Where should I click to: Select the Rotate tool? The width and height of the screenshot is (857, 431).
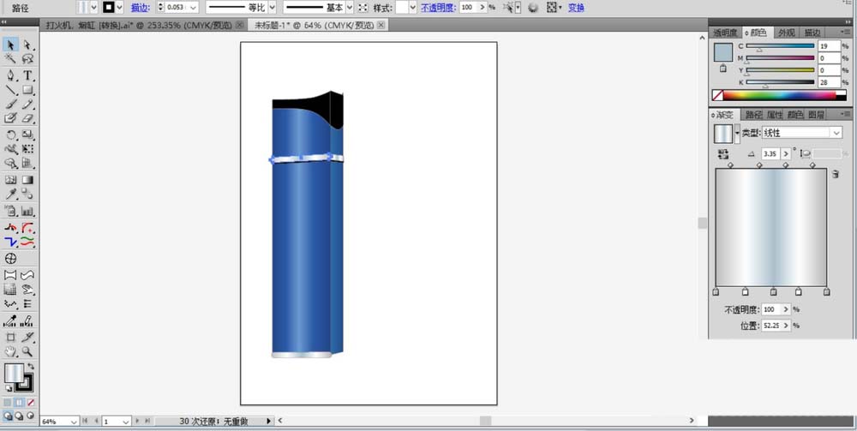10,135
